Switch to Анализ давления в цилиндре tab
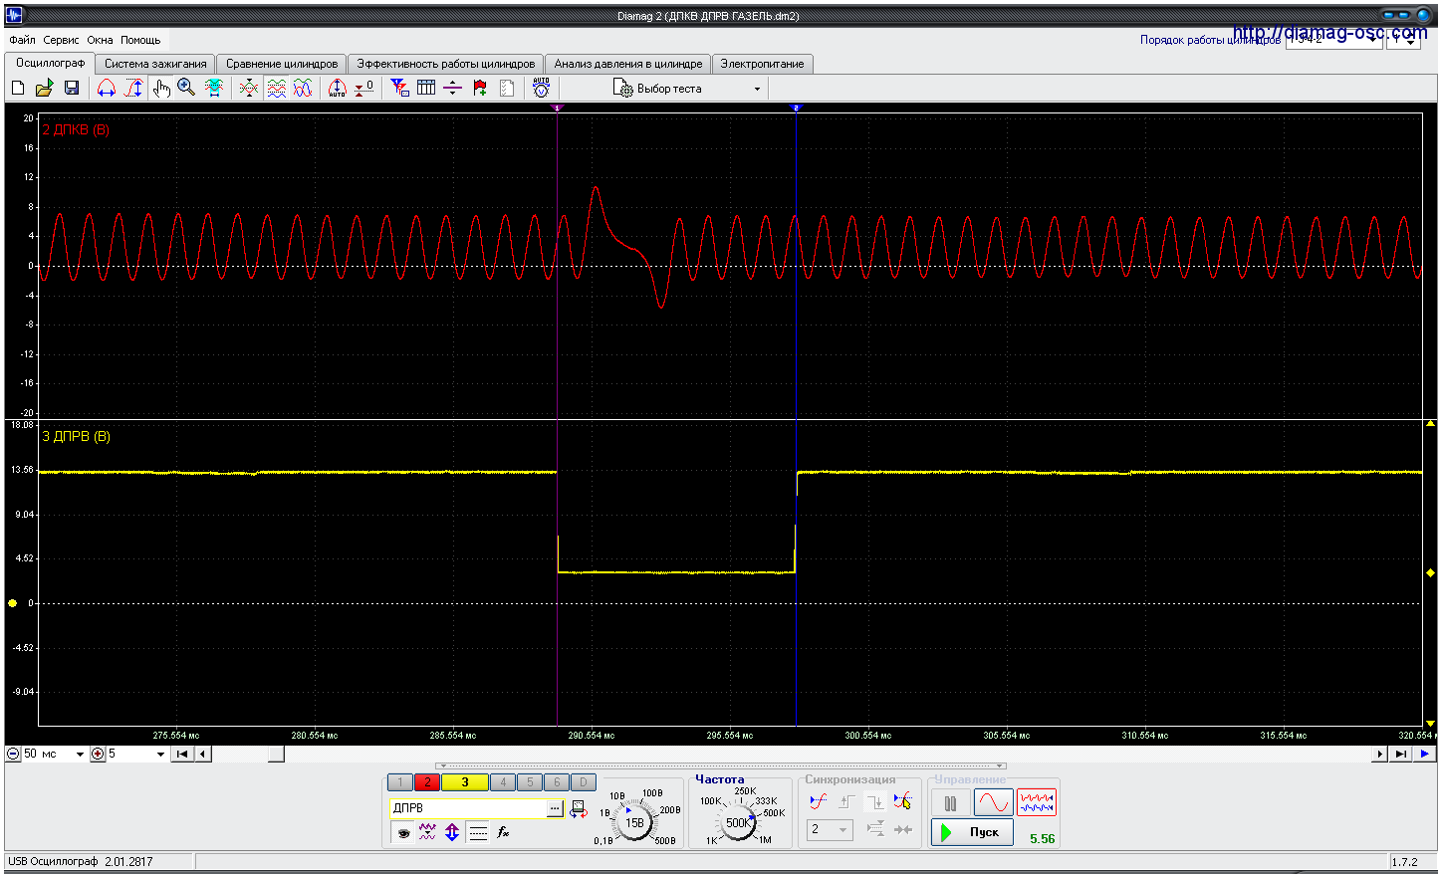This screenshot has width=1442, height=874. pyautogui.click(x=628, y=64)
